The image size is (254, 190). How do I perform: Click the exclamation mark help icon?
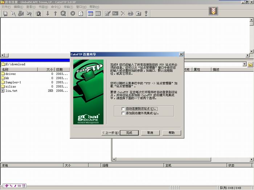[x=146, y=14]
